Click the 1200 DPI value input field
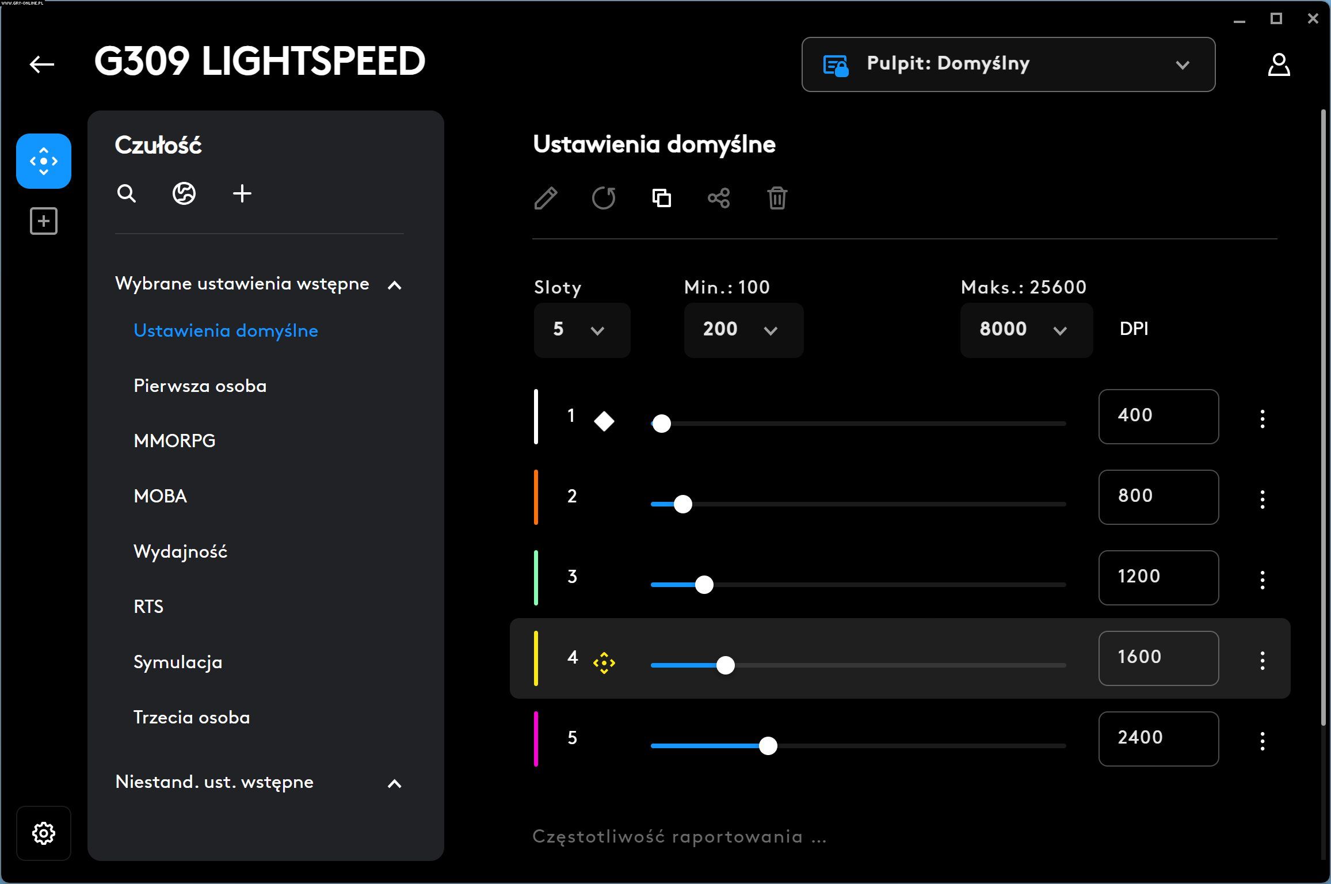 (1158, 577)
